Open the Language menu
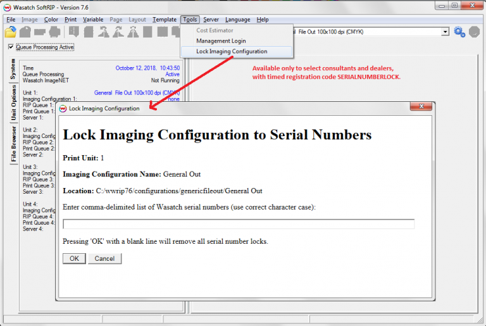This screenshot has height=326, width=486. click(237, 20)
